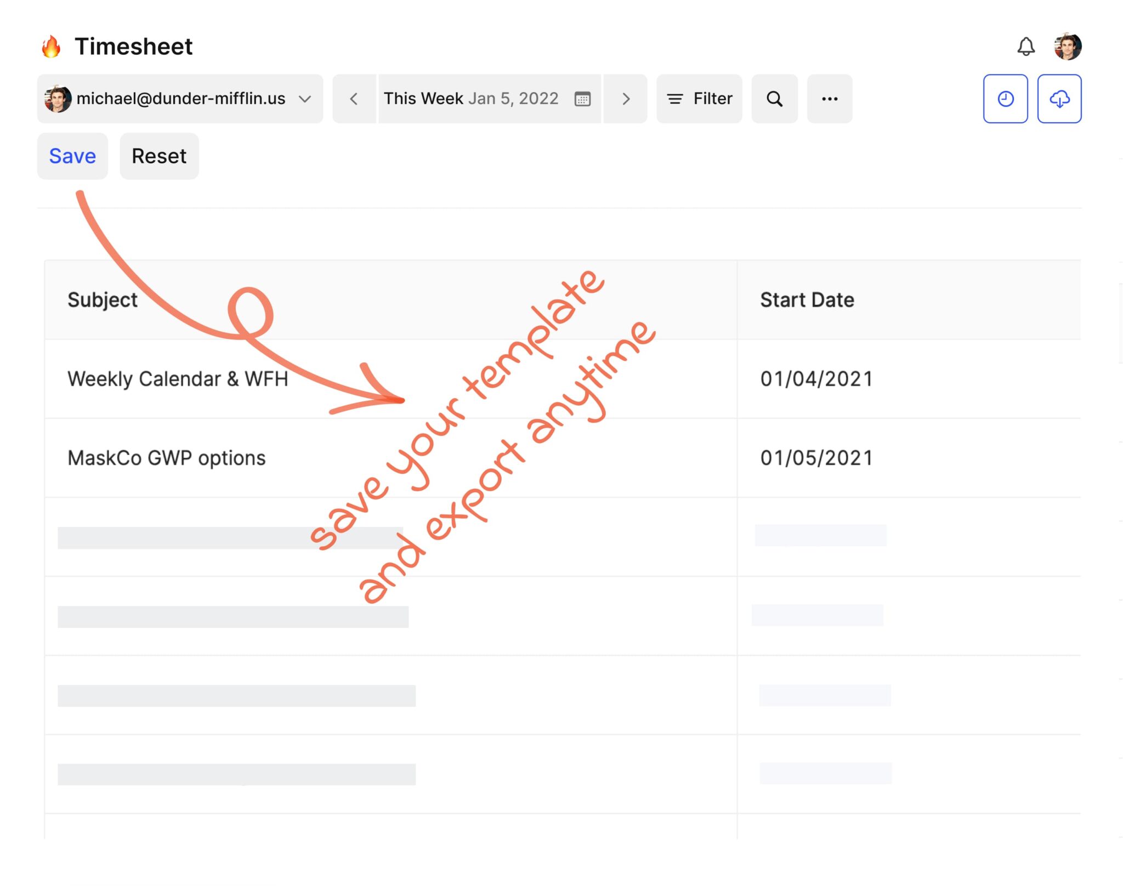Navigate to the previous week with left chevron
Image resolution: width=1123 pixels, height=886 pixels.
coord(354,99)
